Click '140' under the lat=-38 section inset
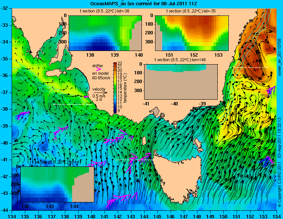Viewport: 283px width, 219px height. (139, 55)
